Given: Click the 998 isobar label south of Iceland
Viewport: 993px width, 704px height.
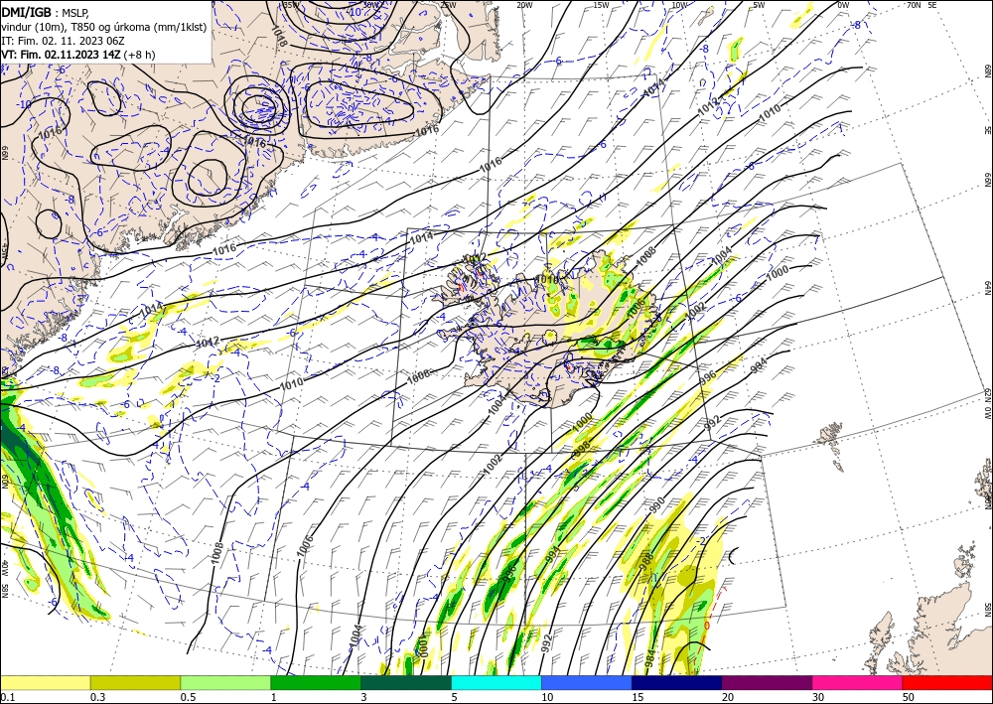Looking at the screenshot, I should coord(580,448).
